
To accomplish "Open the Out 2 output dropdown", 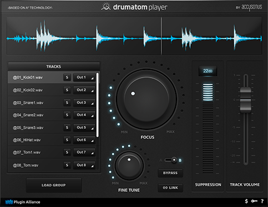I will tap(84, 90).
